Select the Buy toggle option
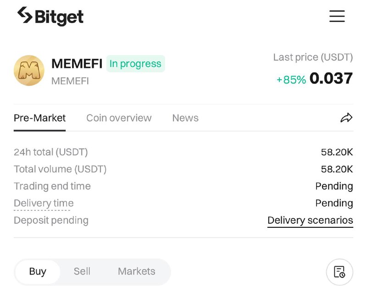 point(38,271)
